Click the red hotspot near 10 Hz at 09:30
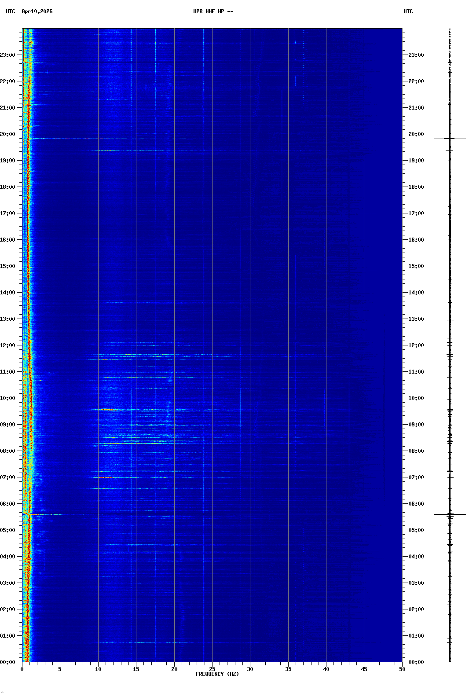 [x=107, y=410]
